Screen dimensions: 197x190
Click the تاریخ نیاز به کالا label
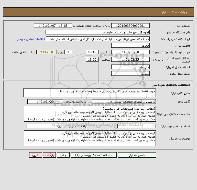point(76,102)
